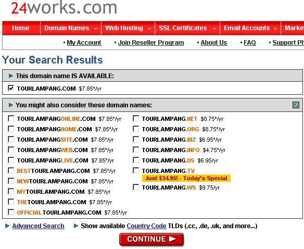Click the Today's Special yellow banner
Screen dimensions: 304x249
tap(186, 178)
